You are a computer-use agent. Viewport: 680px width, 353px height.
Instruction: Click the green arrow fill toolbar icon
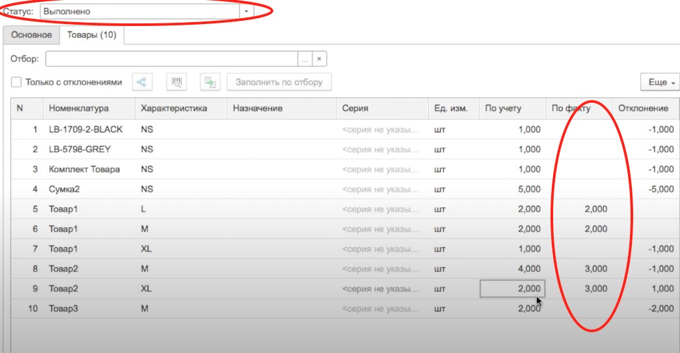(x=210, y=82)
